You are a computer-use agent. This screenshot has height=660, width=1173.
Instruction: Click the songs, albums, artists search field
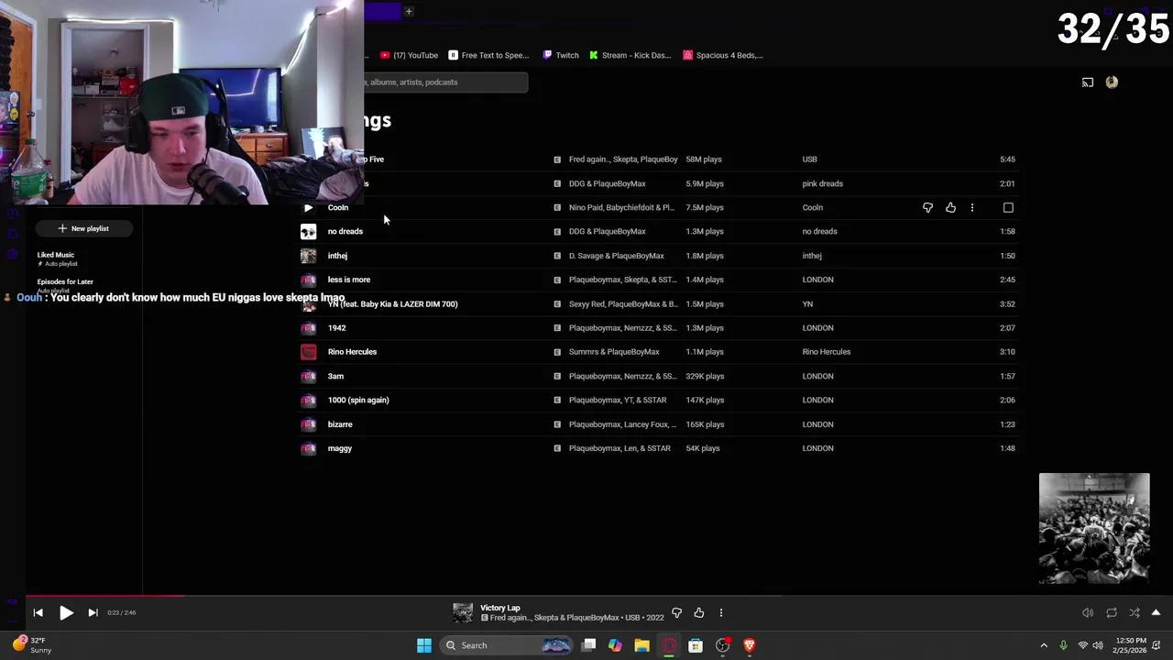(445, 82)
